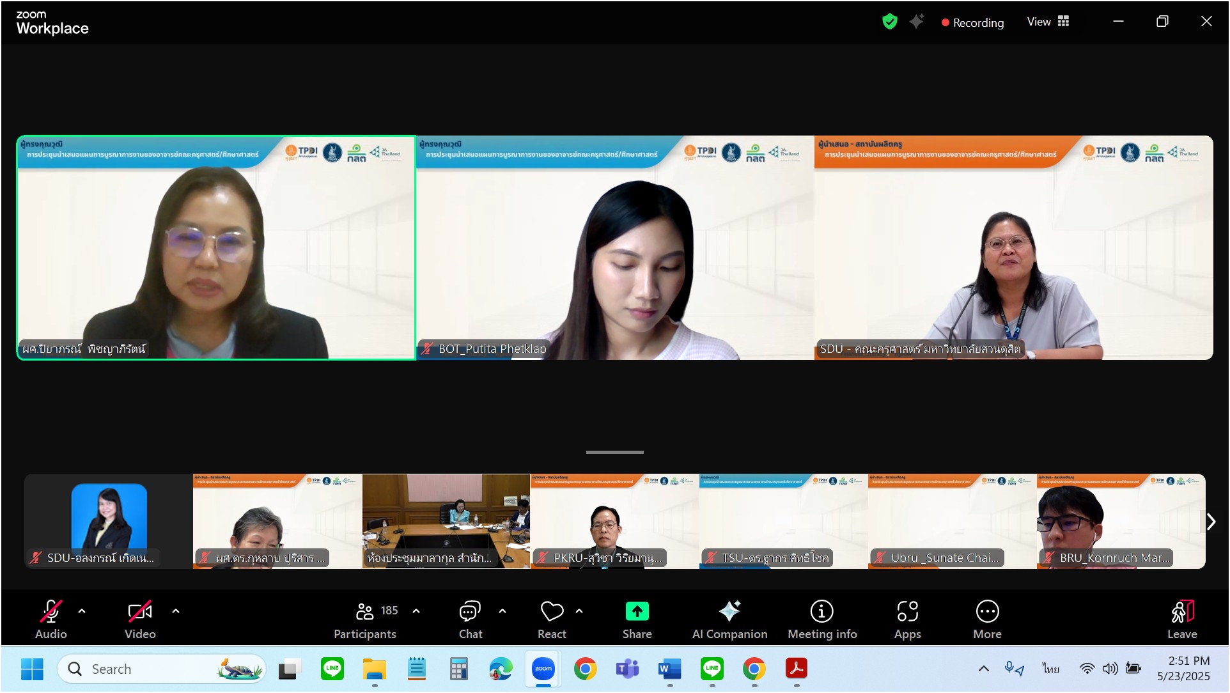Expand React options chevron
Screen dimensions: 1230x693
pos(579,611)
